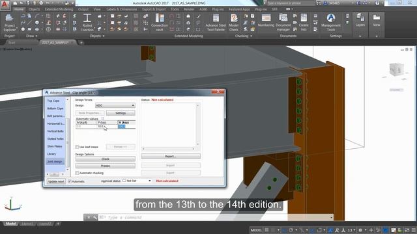Click the Report... button
Viewport: 417px width, 234px height.
click(171, 156)
